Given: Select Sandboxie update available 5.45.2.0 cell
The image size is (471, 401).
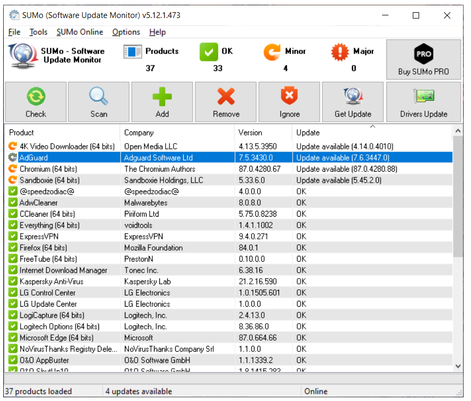Looking at the screenshot, I should [339, 180].
